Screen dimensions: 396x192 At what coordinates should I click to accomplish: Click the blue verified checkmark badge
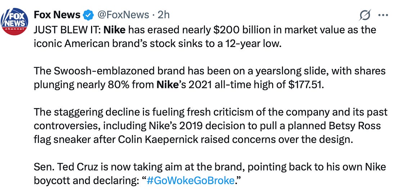tap(88, 15)
